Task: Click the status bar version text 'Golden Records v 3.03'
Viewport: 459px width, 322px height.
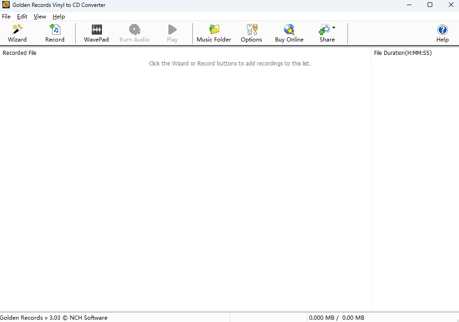Action: point(54,317)
